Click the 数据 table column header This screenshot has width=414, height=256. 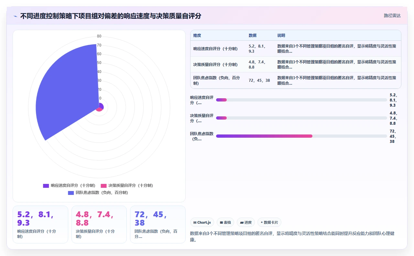tap(253, 36)
